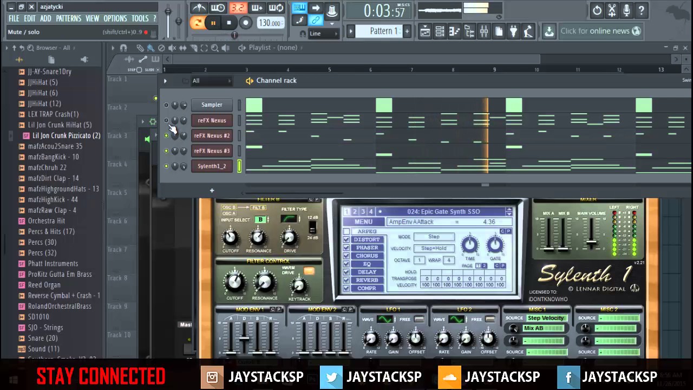
Task: Open the Sylenth1_2 channel button
Action: (212, 166)
